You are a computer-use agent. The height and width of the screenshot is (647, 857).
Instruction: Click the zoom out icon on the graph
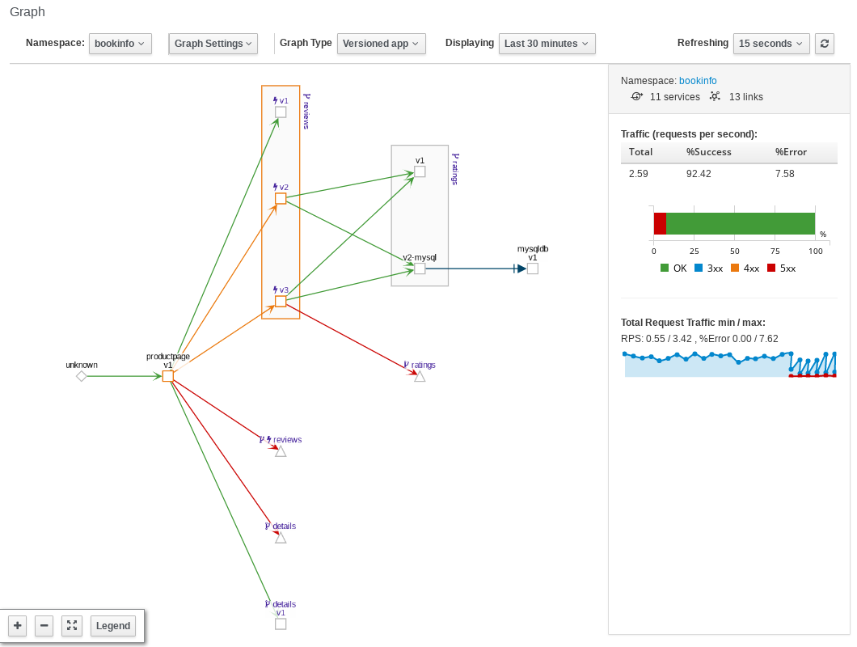click(44, 625)
